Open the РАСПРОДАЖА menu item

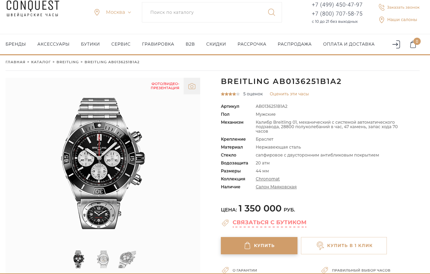(x=294, y=44)
